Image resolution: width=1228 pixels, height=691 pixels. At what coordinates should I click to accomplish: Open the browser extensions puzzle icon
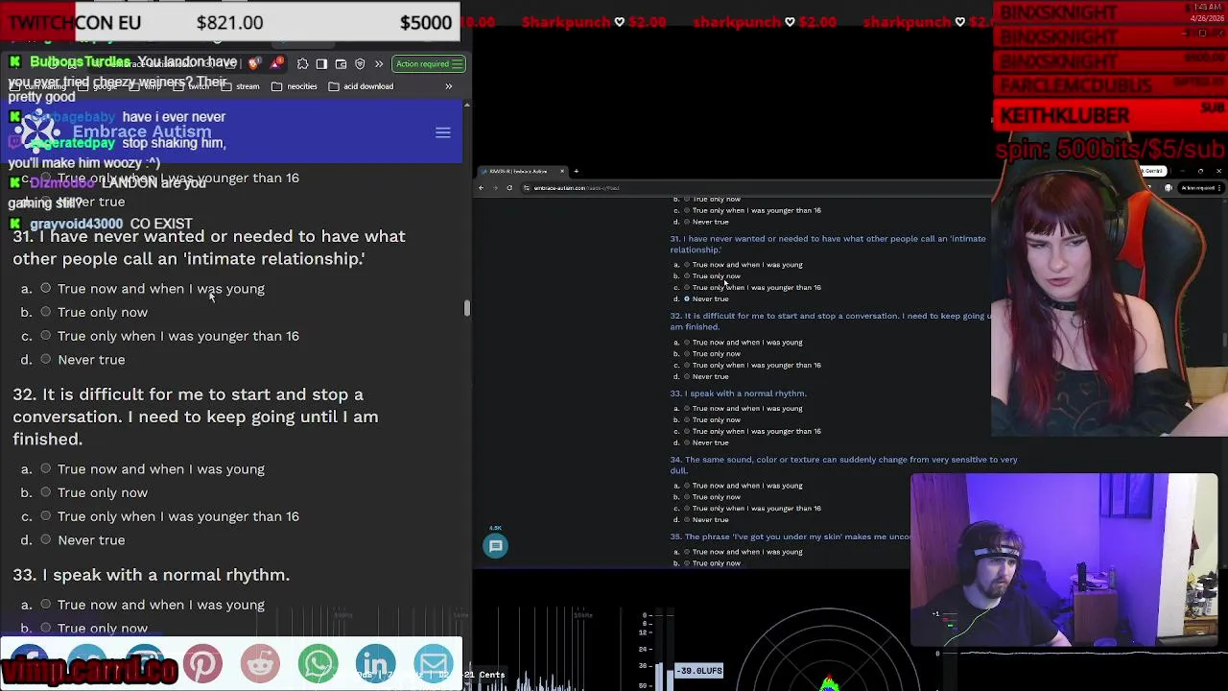point(302,64)
